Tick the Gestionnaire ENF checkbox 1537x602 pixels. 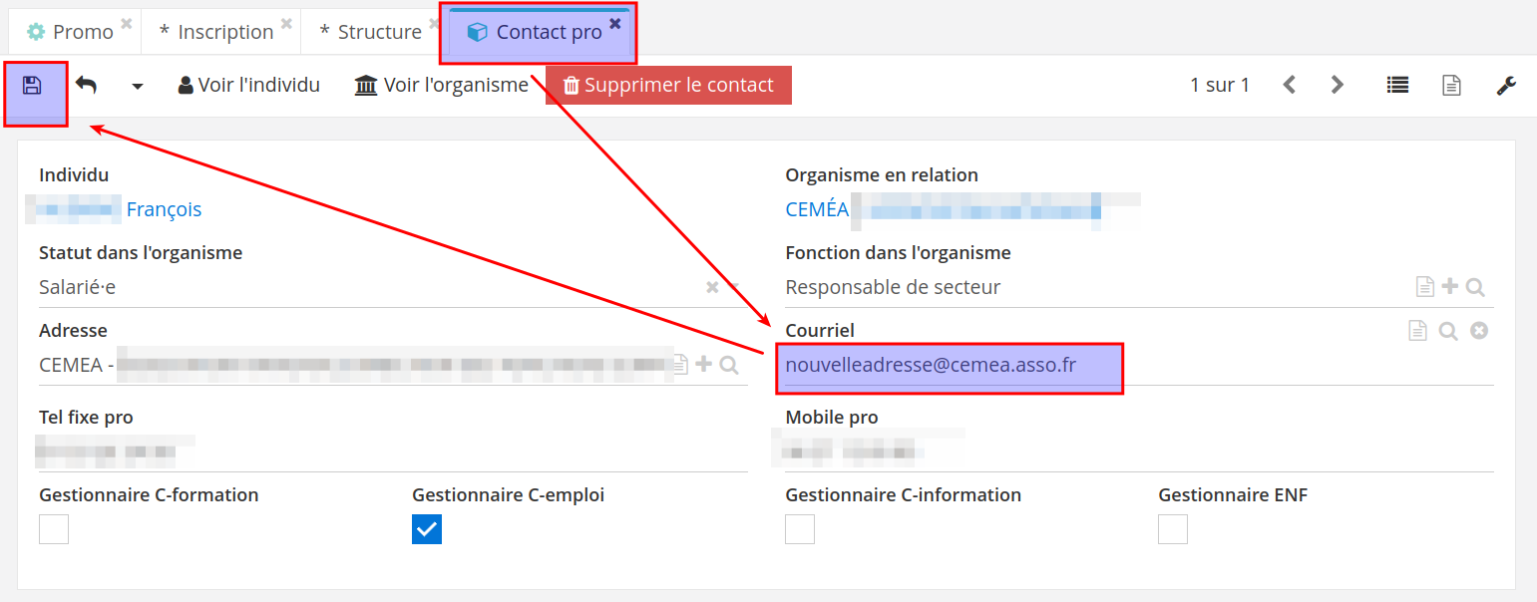1173,529
